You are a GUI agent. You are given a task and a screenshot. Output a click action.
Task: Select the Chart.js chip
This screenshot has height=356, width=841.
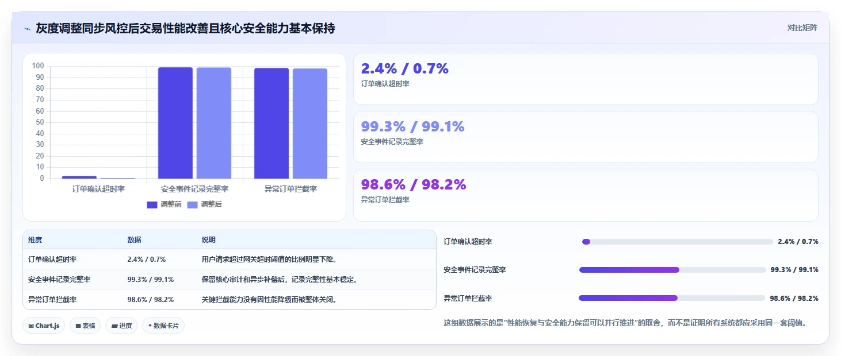click(44, 326)
